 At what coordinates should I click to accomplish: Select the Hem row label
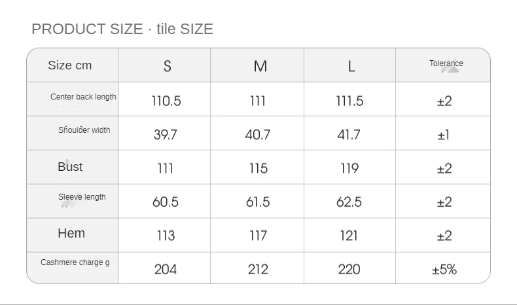71,234
